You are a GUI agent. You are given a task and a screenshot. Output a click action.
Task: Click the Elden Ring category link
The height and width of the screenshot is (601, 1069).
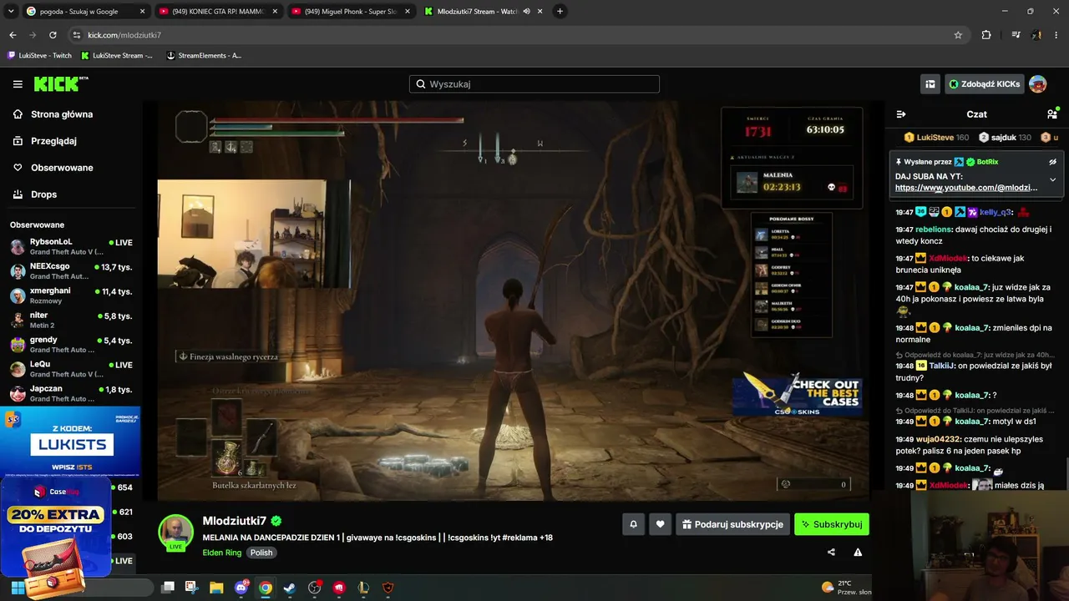221,553
